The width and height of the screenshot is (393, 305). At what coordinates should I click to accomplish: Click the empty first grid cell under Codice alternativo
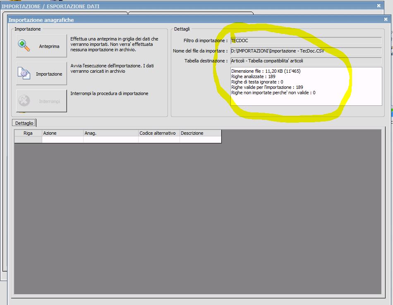point(159,140)
